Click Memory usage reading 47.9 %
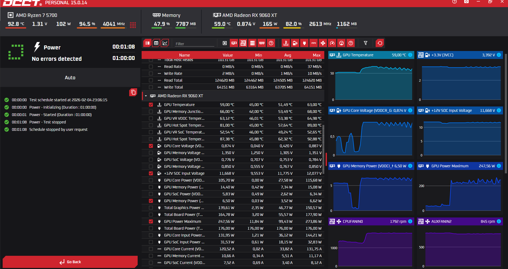508x269 pixels. pos(162,24)
